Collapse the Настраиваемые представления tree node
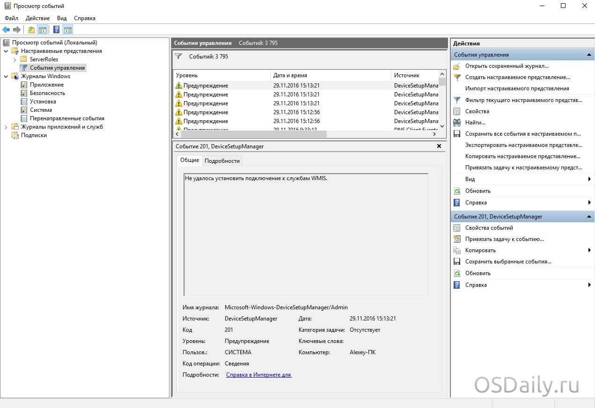The image size is (595, 408). click(6, 51)
